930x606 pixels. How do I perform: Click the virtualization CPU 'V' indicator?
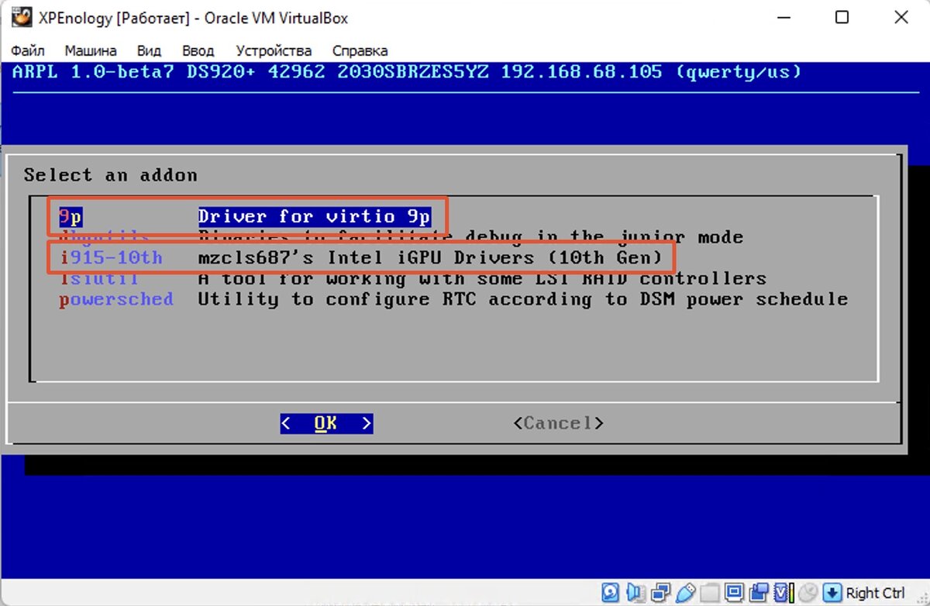tap(784, 593)
